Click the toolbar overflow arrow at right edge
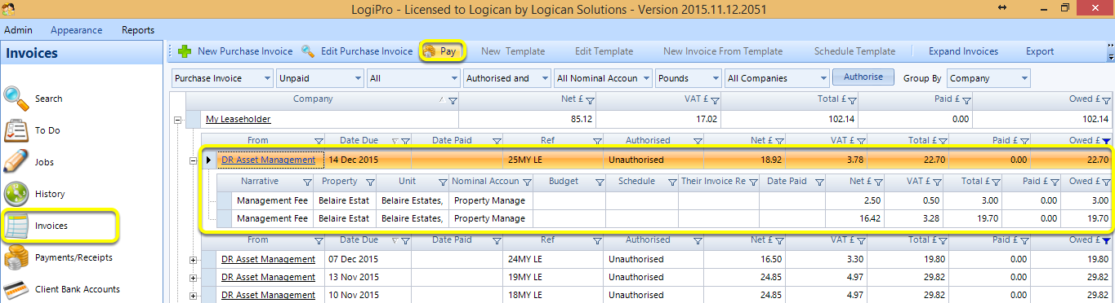1115x303 pixels. [1111, 57]
